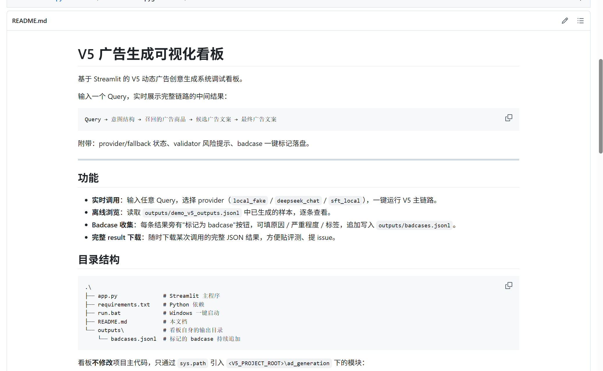Click "run.bat" in the directory tree
The height and width of the screenshot is (371, 603).
[x=109, y=313]
